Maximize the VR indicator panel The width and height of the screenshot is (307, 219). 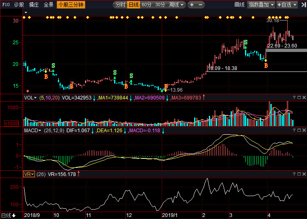pos(299,174)
